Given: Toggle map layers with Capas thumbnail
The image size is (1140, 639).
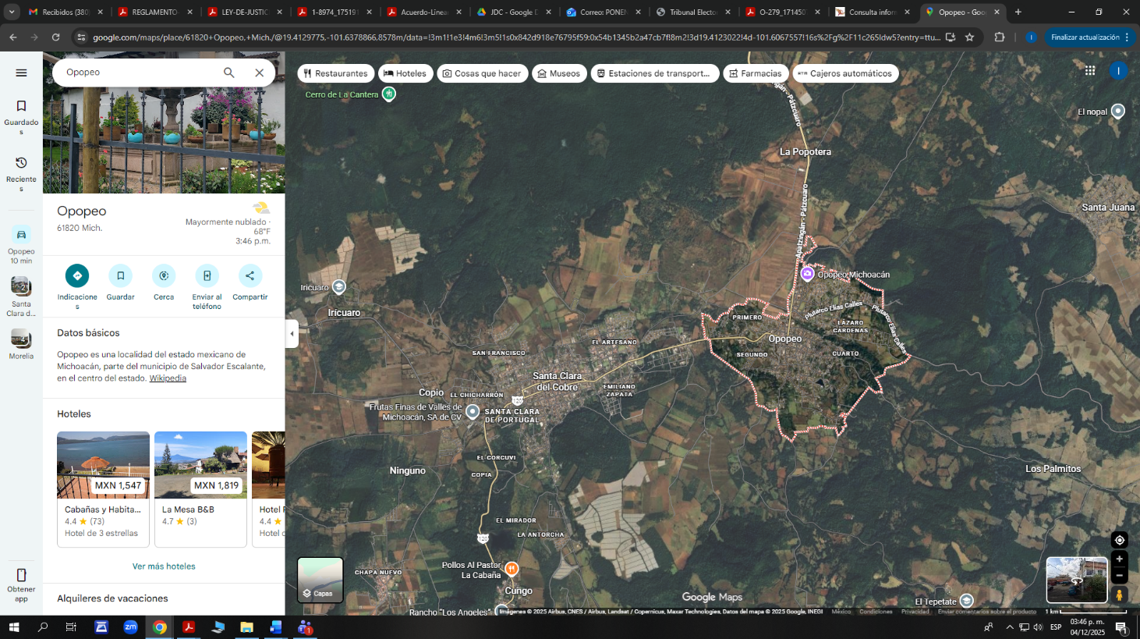Looking at the screenshot, I should (x=320, y=580).
